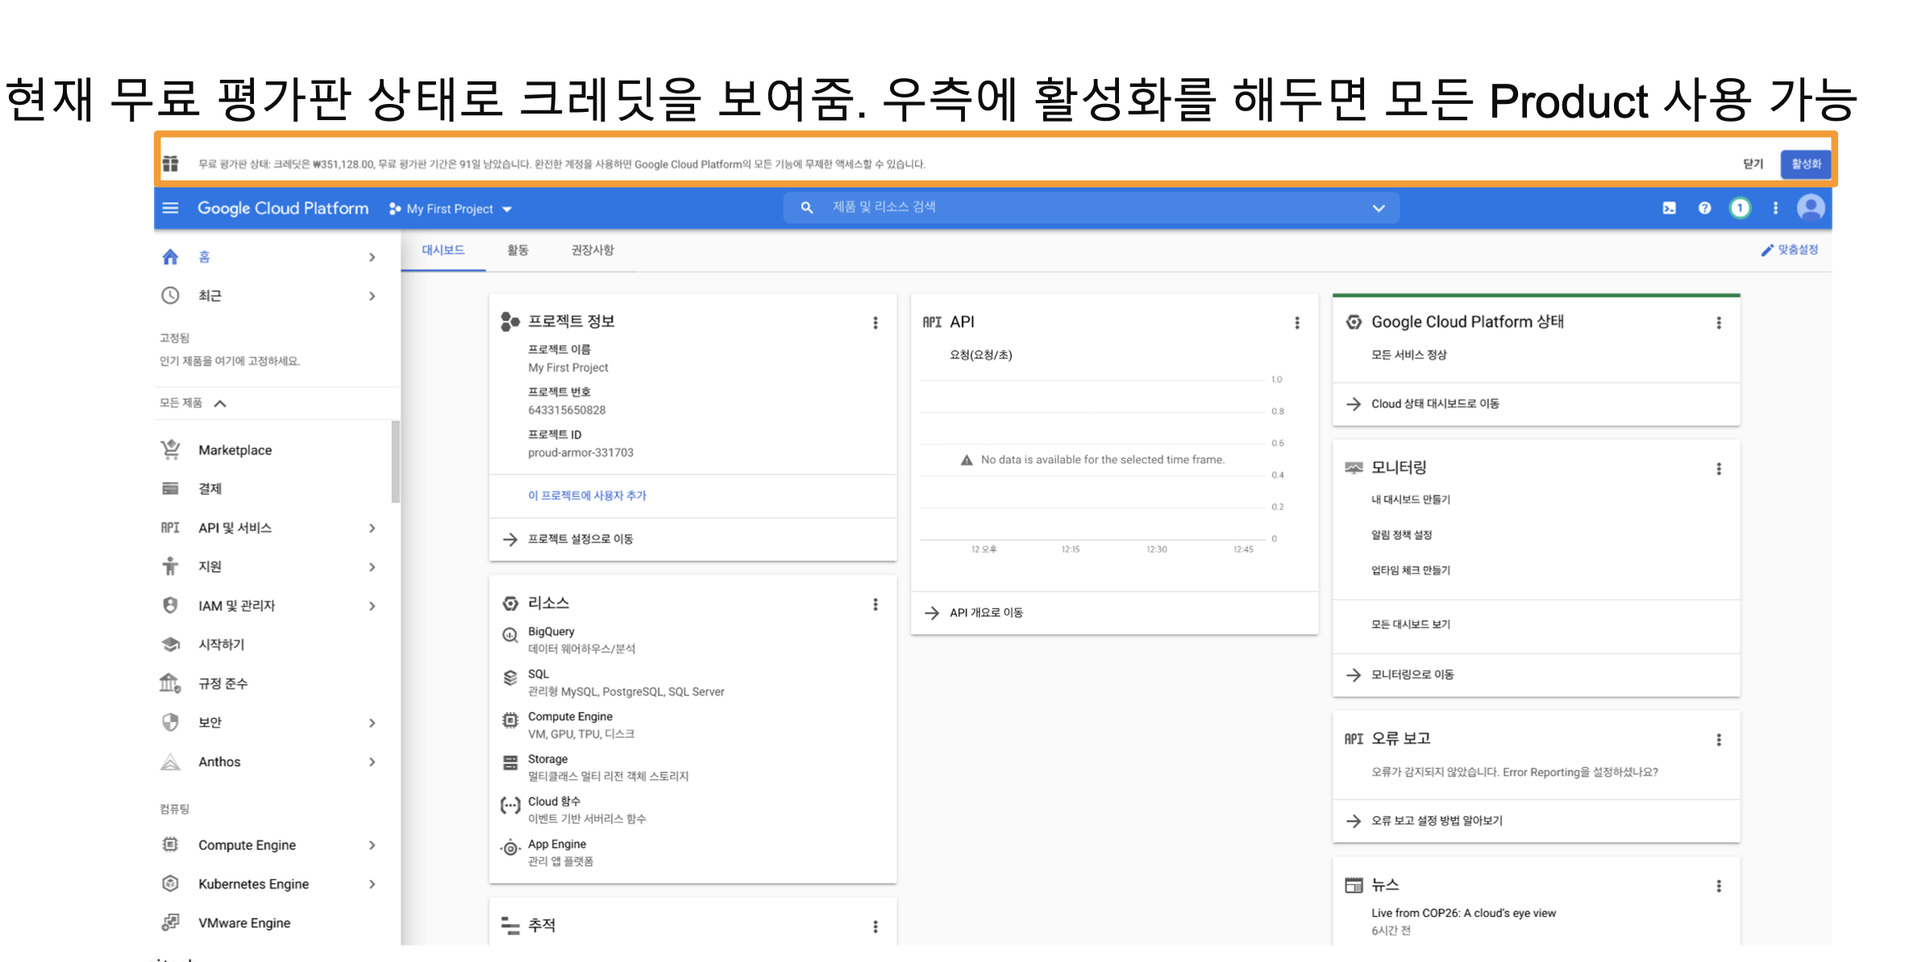Switch to the 권장사항 tab
Screen dimensions: 1909x962
click(x=593, y=250)
